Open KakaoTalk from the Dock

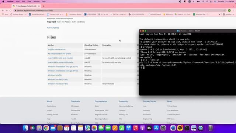[x=180, y=128]
